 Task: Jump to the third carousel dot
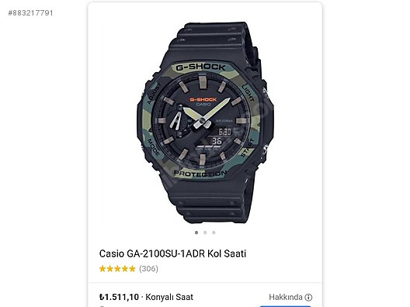click(x=214, y=233)
